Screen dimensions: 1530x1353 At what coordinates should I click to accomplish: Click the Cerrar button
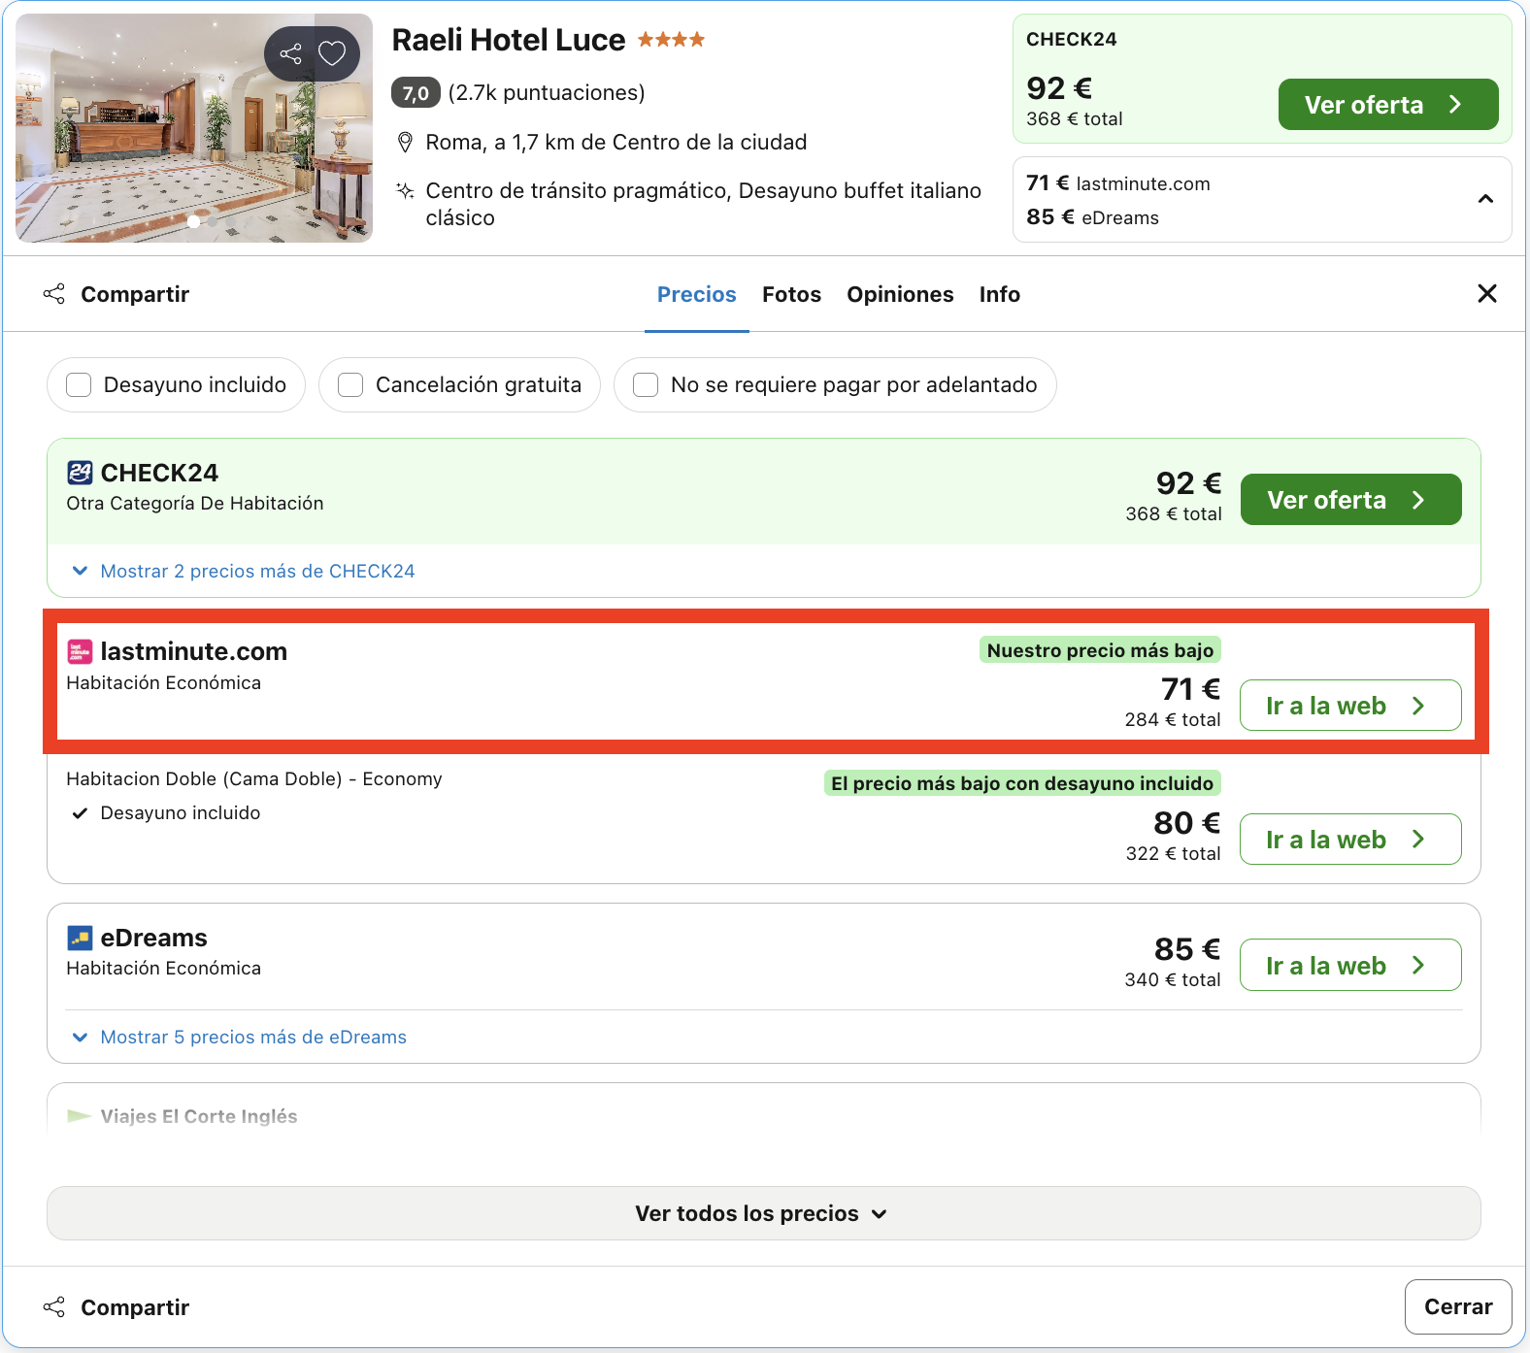coord(1458,1306)
